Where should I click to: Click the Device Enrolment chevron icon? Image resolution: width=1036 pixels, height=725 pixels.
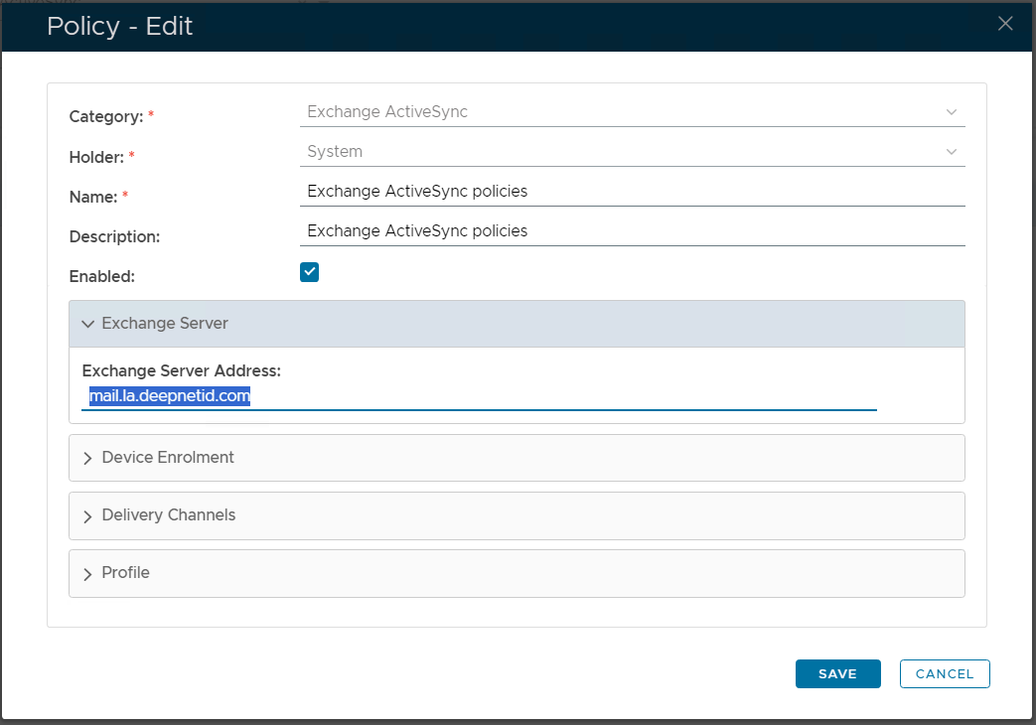pyautogui.click(x=88, y=459)
